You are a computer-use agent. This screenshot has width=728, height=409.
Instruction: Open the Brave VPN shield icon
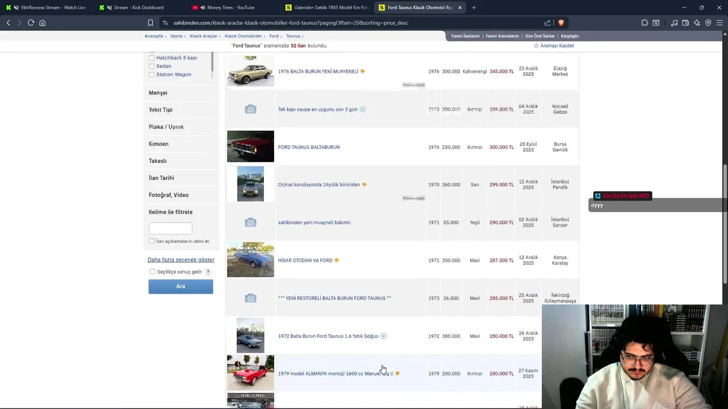coord(708,23)
